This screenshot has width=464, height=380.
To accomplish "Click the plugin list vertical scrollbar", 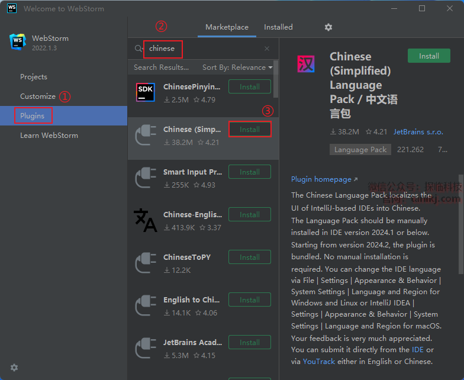I will 276,79.
